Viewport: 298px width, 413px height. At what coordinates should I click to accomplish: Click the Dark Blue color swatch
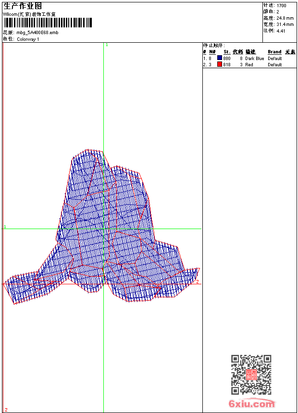click(219, 58)
